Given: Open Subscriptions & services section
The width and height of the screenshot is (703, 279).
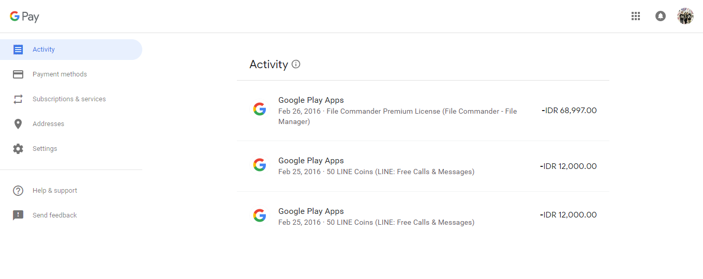Looking at the screenshot, I should (69, 99).
